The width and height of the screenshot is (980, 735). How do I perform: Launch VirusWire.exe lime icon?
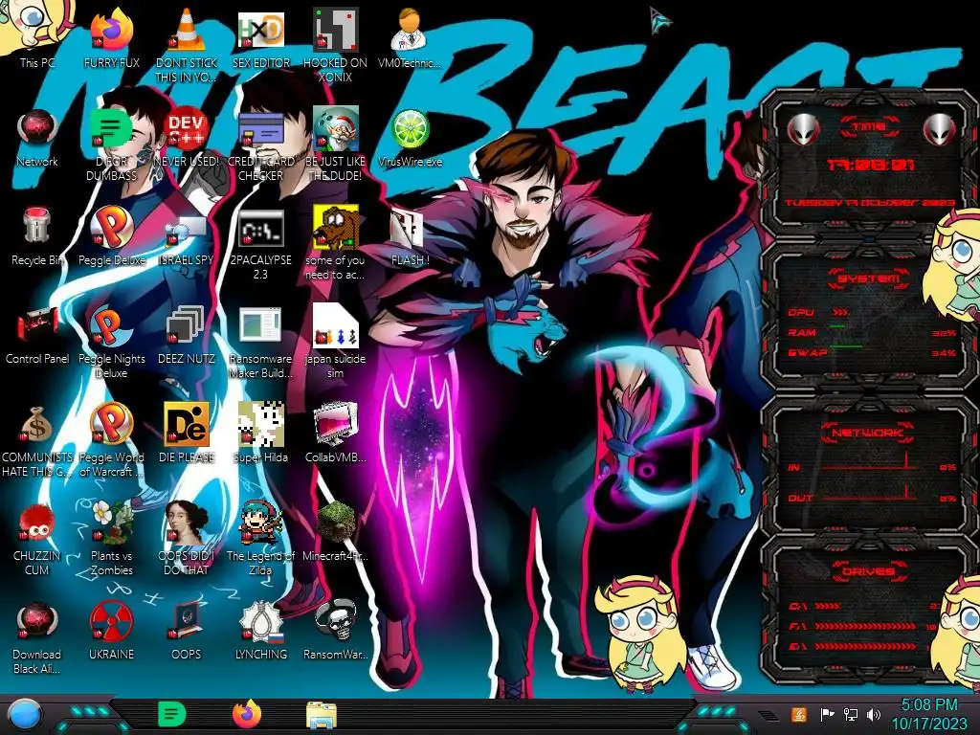point(410,138)
